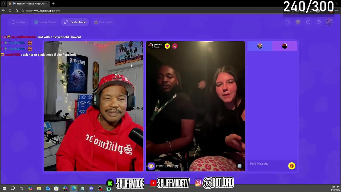Open search magnifier in Monkey header

click(288, 22)
